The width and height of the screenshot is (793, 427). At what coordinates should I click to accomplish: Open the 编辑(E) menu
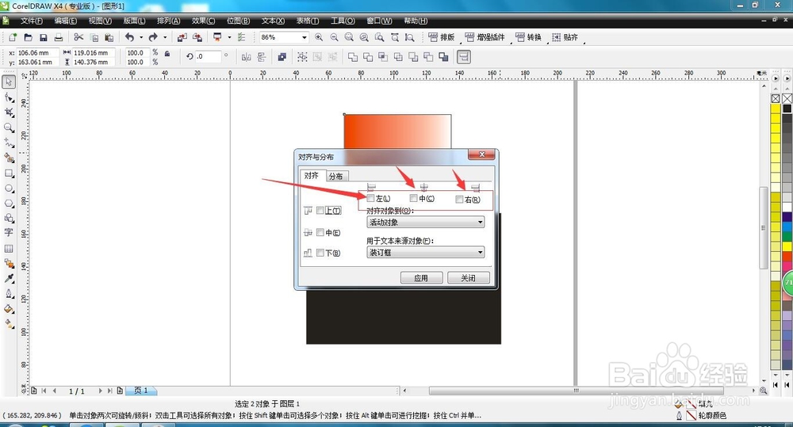pyautogui.click(x=66, y=21)
